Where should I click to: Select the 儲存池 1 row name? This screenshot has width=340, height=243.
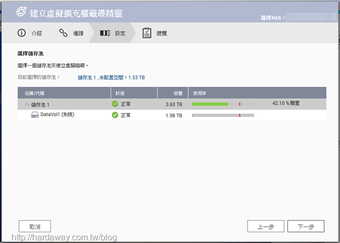point(40,105)
